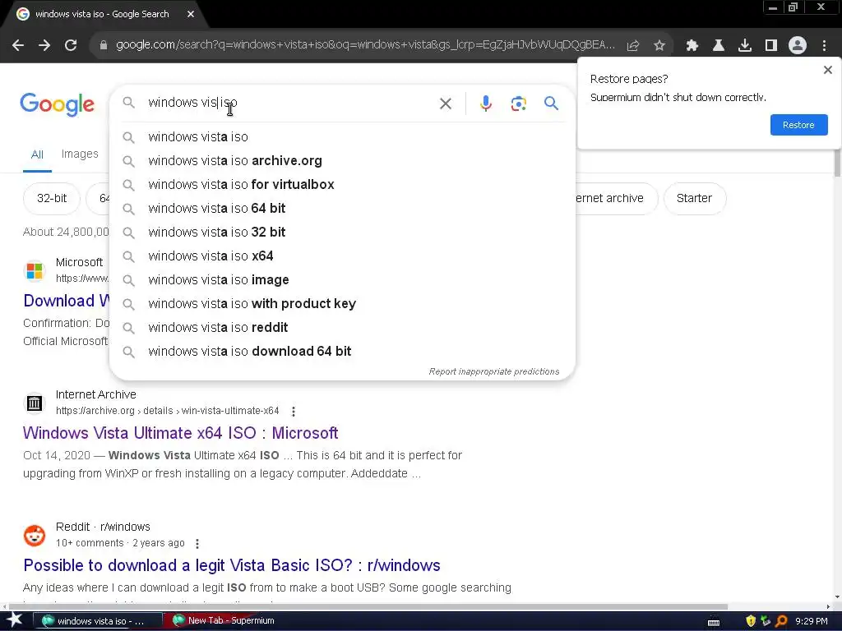Click the vertical page scrollbar

(837, 163)
